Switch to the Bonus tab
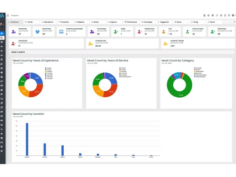This screenshot has width=236, height=177. point(180,22)
